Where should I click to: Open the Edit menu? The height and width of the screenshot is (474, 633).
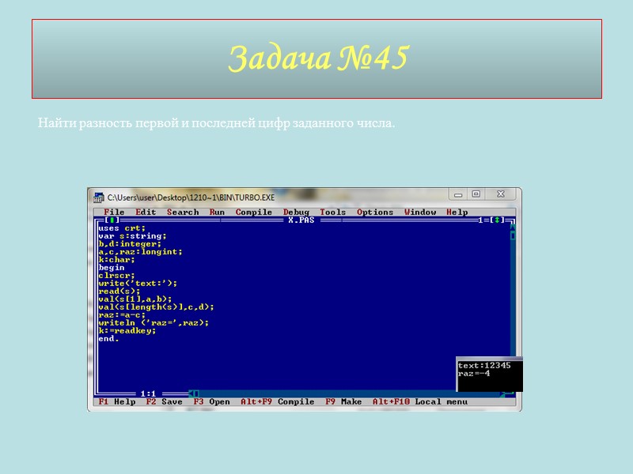(x=146, y=212)
